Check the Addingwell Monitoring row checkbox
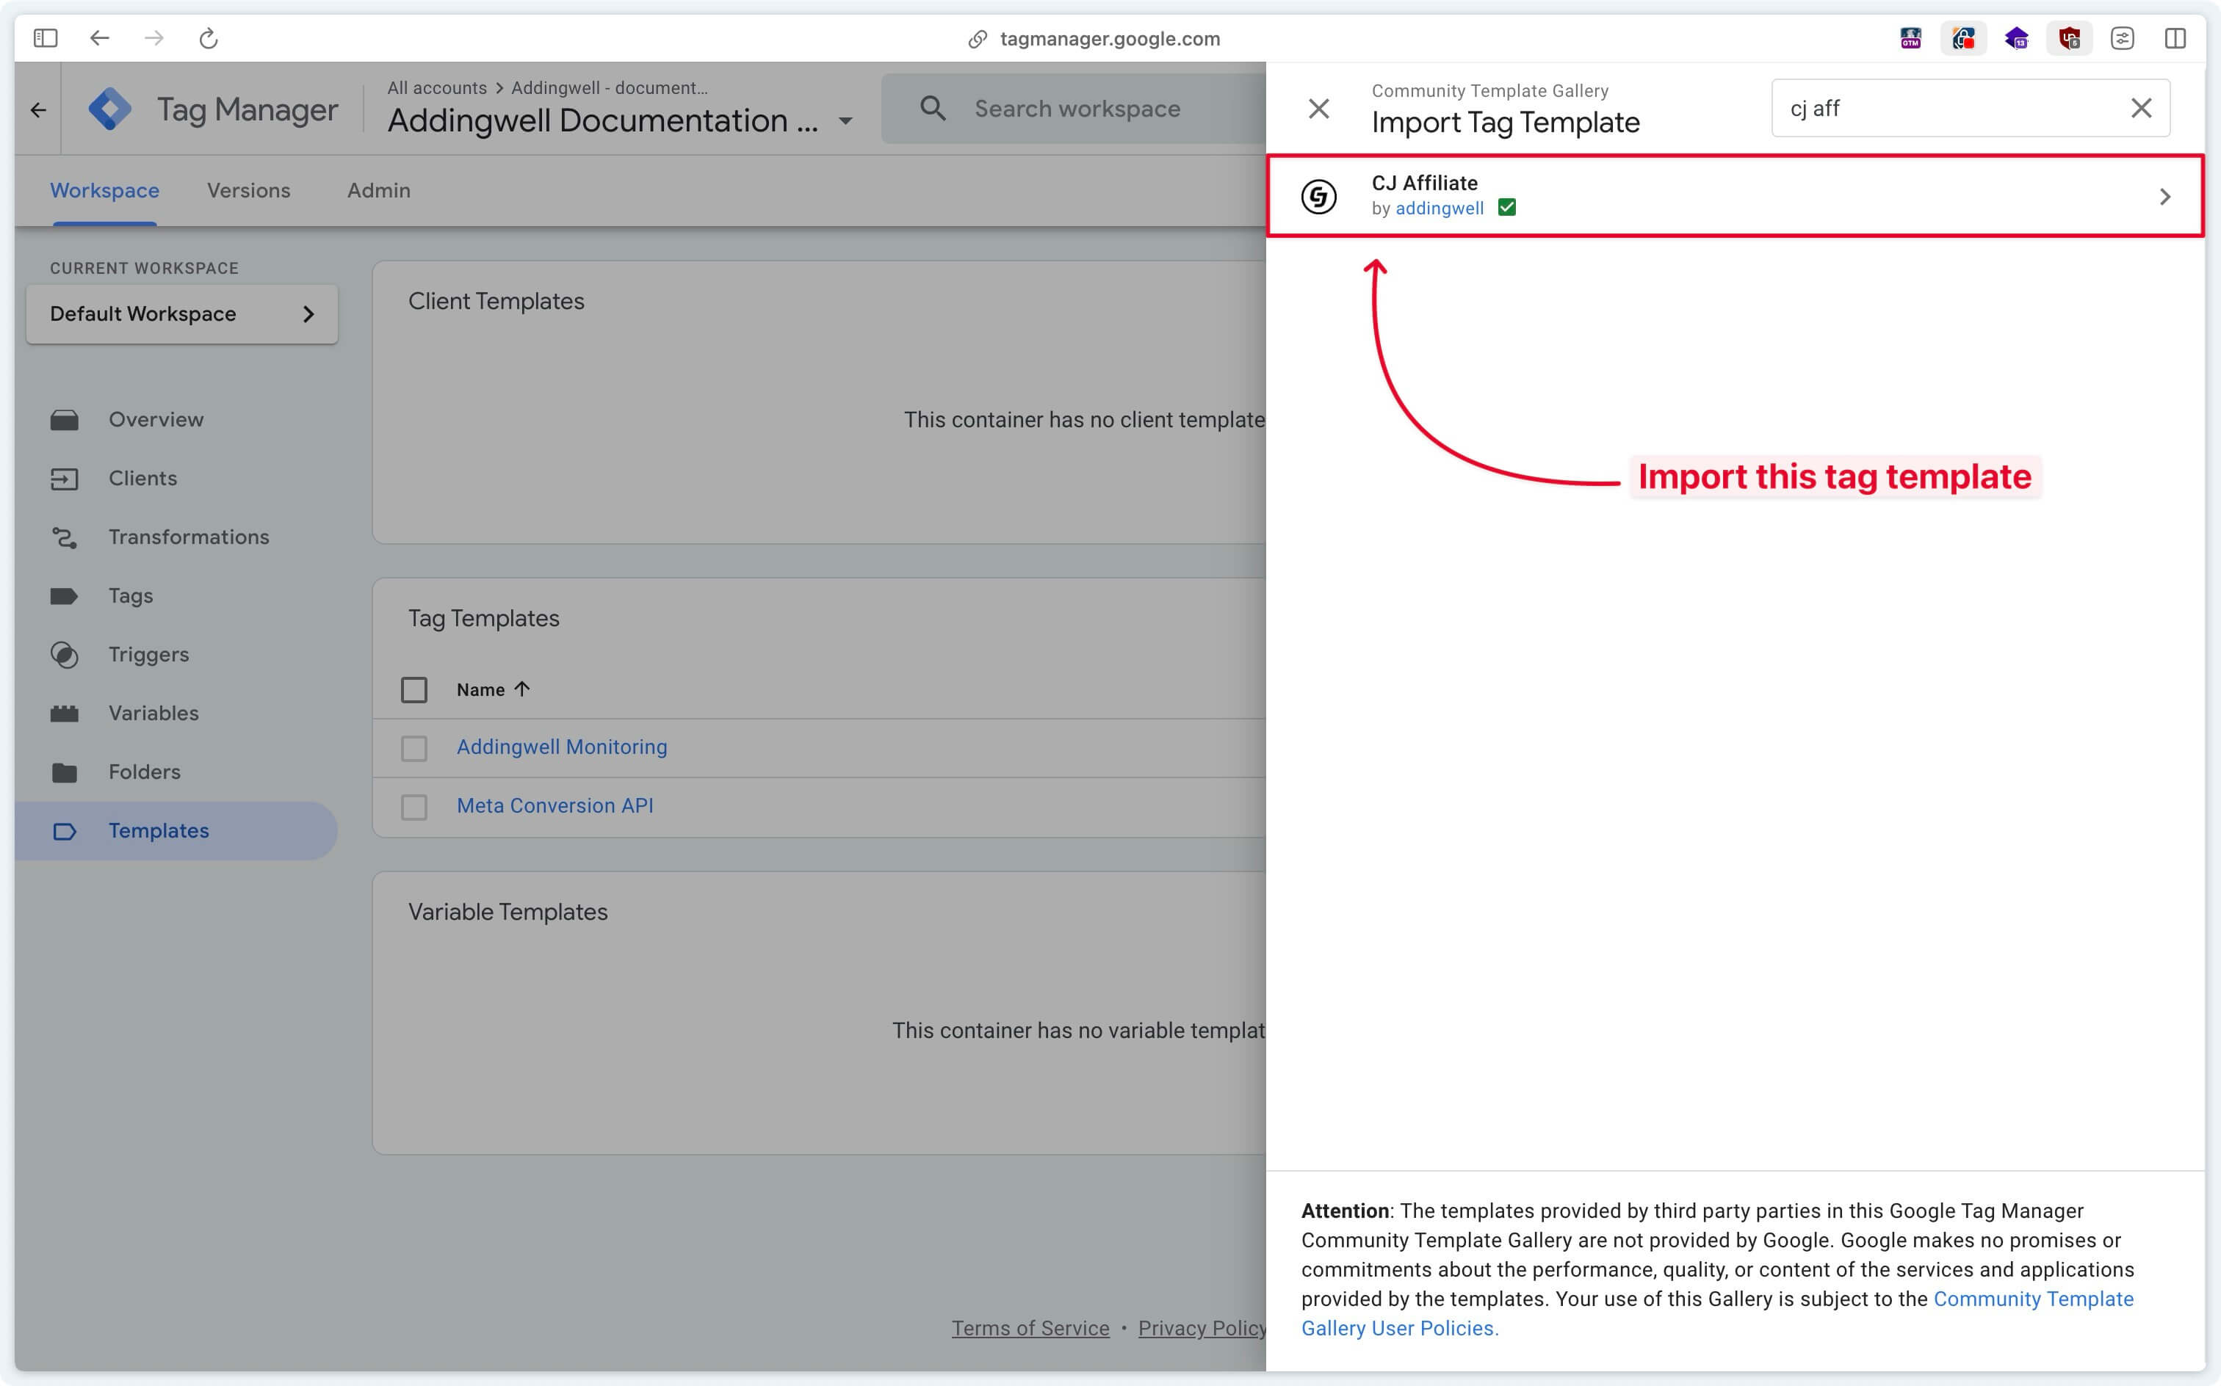This screenshot has width=2221, height=1386. click(x=414, y=748)
